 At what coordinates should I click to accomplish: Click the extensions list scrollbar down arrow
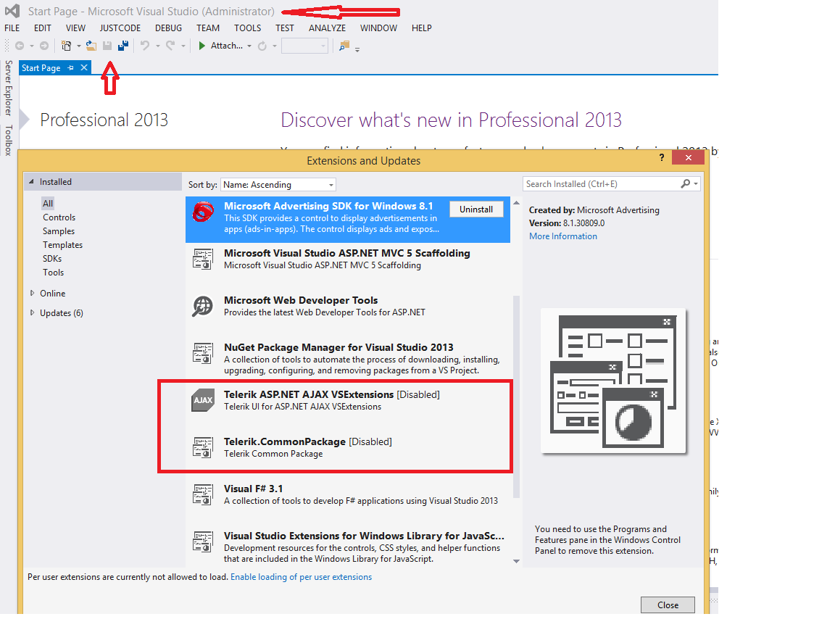(x=516, y=561)
